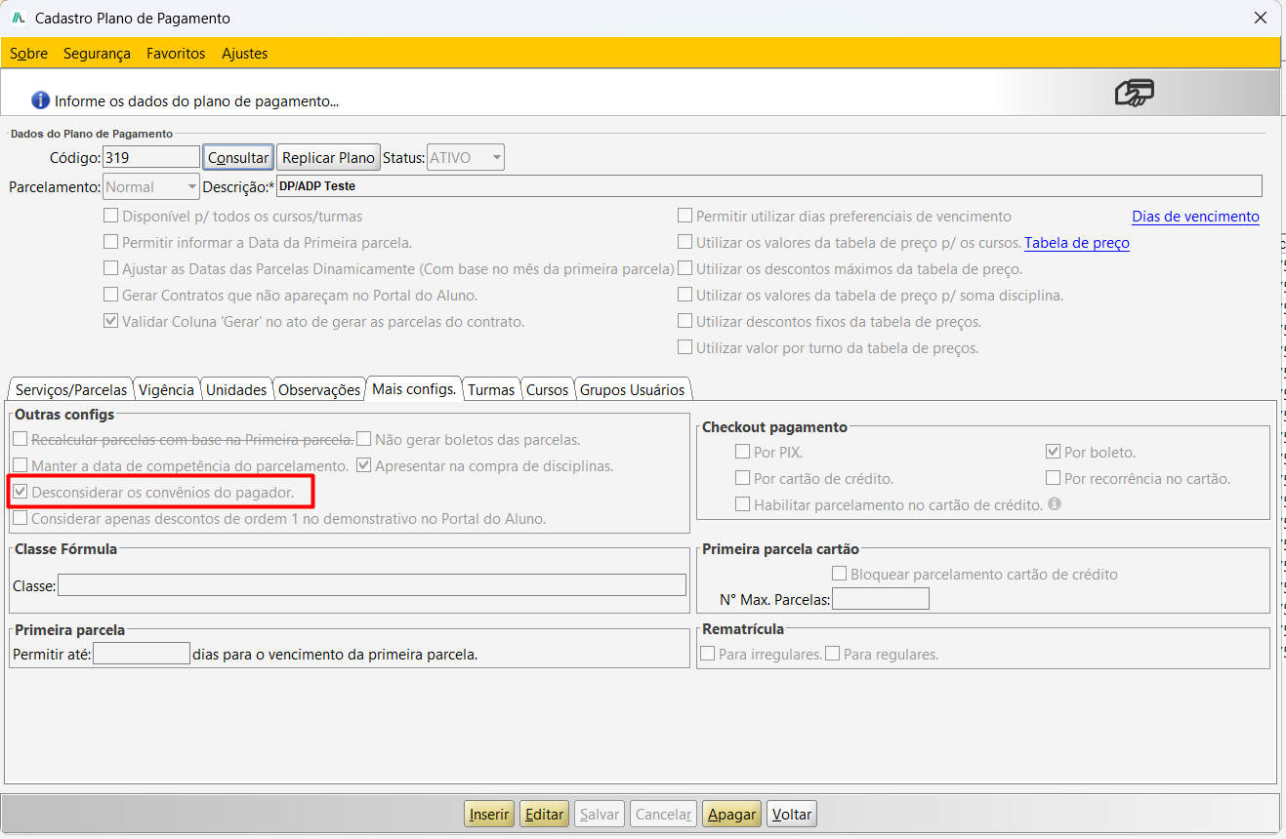The width and height of the screenshot is (1286, 839).
Task: Toggle 'Utilizar os descontos máximos' checkbox
Action: [685, 269]
